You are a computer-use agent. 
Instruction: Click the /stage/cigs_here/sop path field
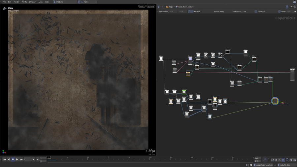pyautogui.click(x=264, y=165)
